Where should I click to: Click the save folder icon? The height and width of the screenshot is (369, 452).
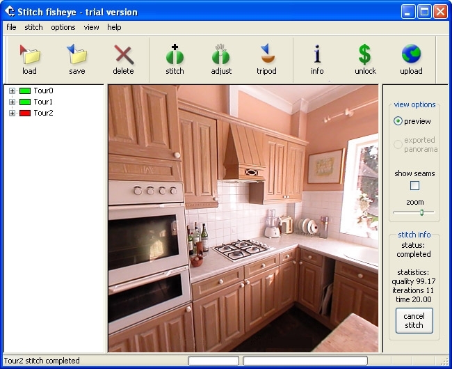point(77,54)
